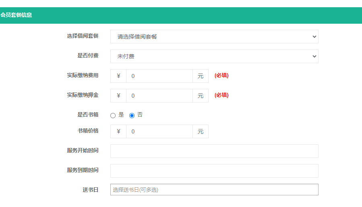
Task: Click the 是否书箱 field label
Action: [88, 115]
